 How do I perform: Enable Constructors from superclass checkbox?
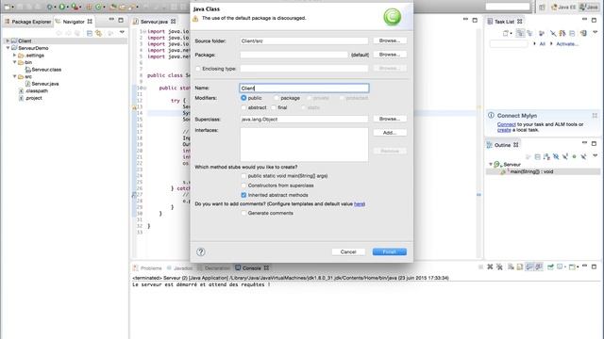click(243, 186)
